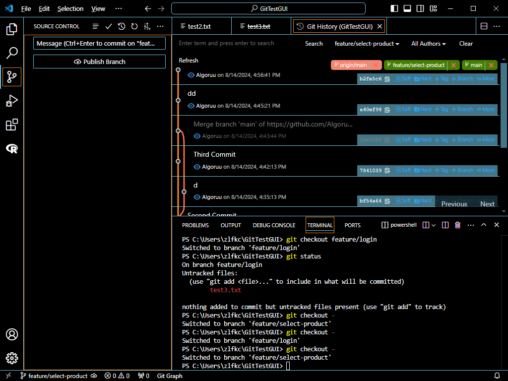The height and width of the screenshot is (381, 508).
Task: Open More options for commit a40ef98
Action: (486, 110)
